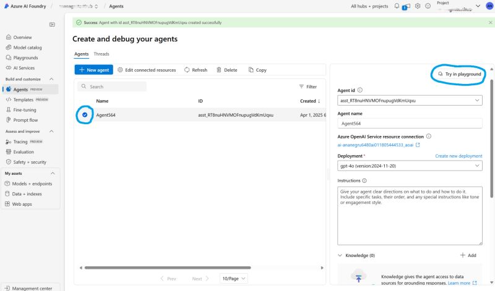Click the Agent name field
The image size is (495, 291).
point(410,124)
